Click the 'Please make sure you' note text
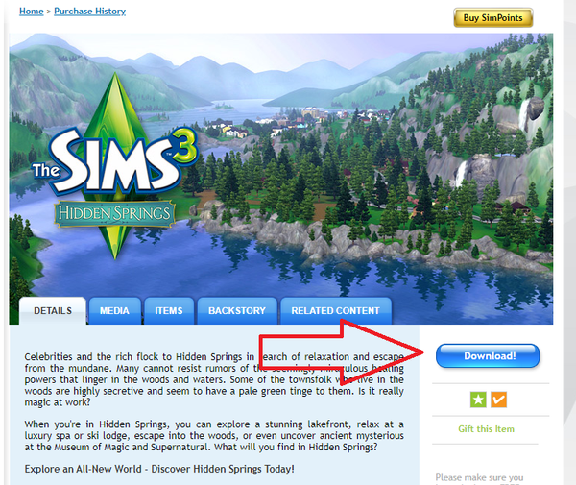Screen dimensions: 576x485 pyautogui.click(x=479, y=477)
